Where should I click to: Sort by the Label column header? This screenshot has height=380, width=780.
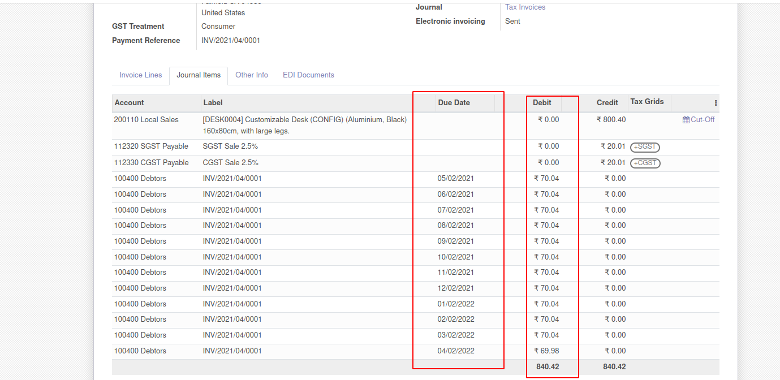[213, 103]
